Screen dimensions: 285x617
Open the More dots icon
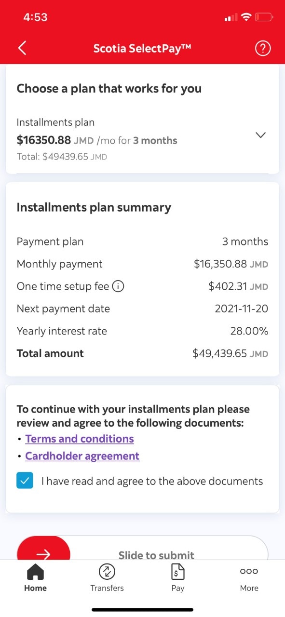pos(249,571)
